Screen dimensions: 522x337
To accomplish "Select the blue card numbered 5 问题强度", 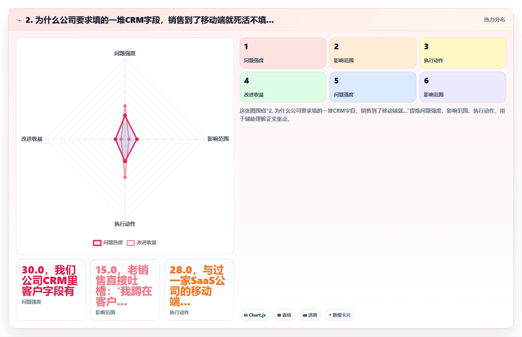I will point(373,87).
